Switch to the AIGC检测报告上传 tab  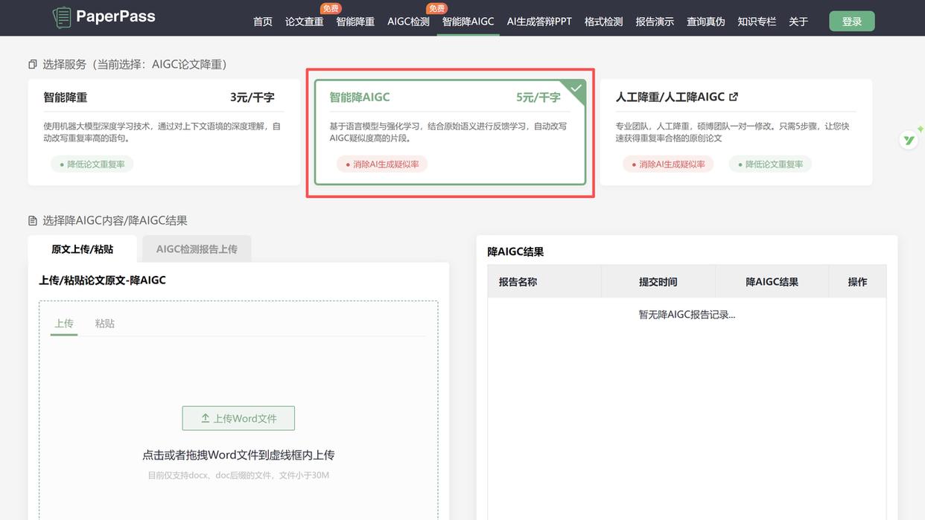[197, 248]
